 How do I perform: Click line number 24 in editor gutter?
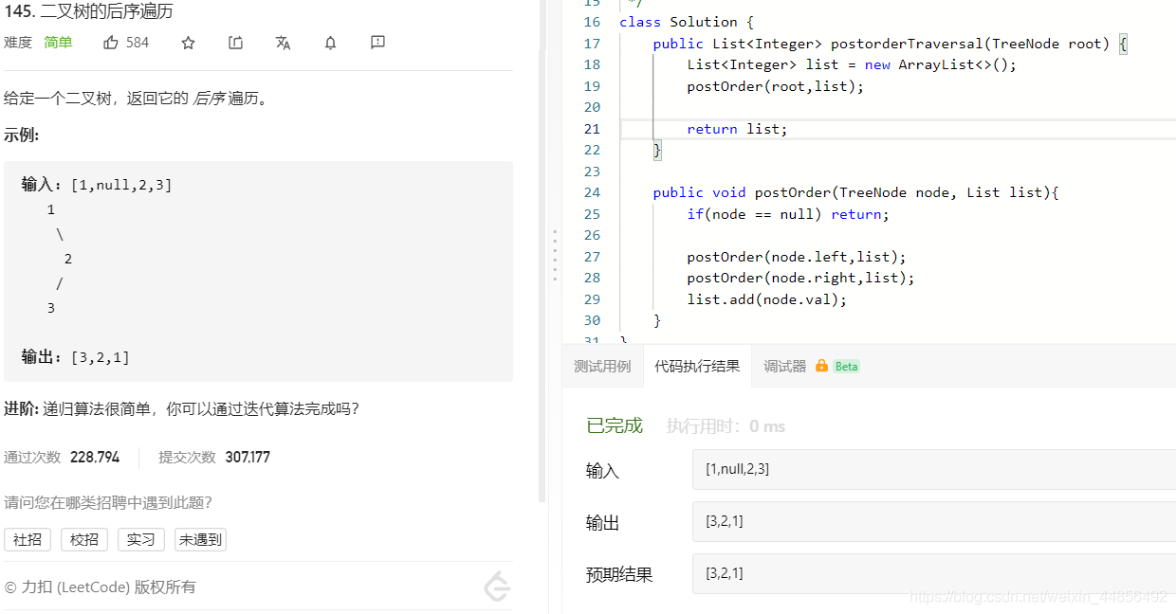(592, 192)
